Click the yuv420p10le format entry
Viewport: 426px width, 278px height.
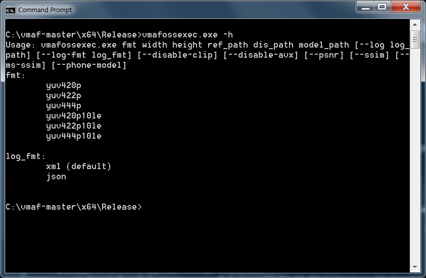point(74,116)
